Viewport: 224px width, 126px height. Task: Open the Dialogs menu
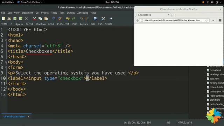(71, 13)
